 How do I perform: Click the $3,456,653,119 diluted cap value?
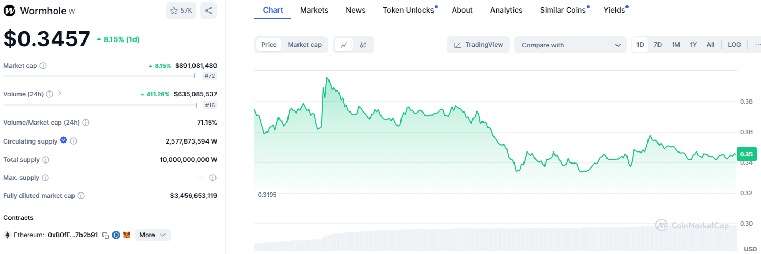click(193, 196)
